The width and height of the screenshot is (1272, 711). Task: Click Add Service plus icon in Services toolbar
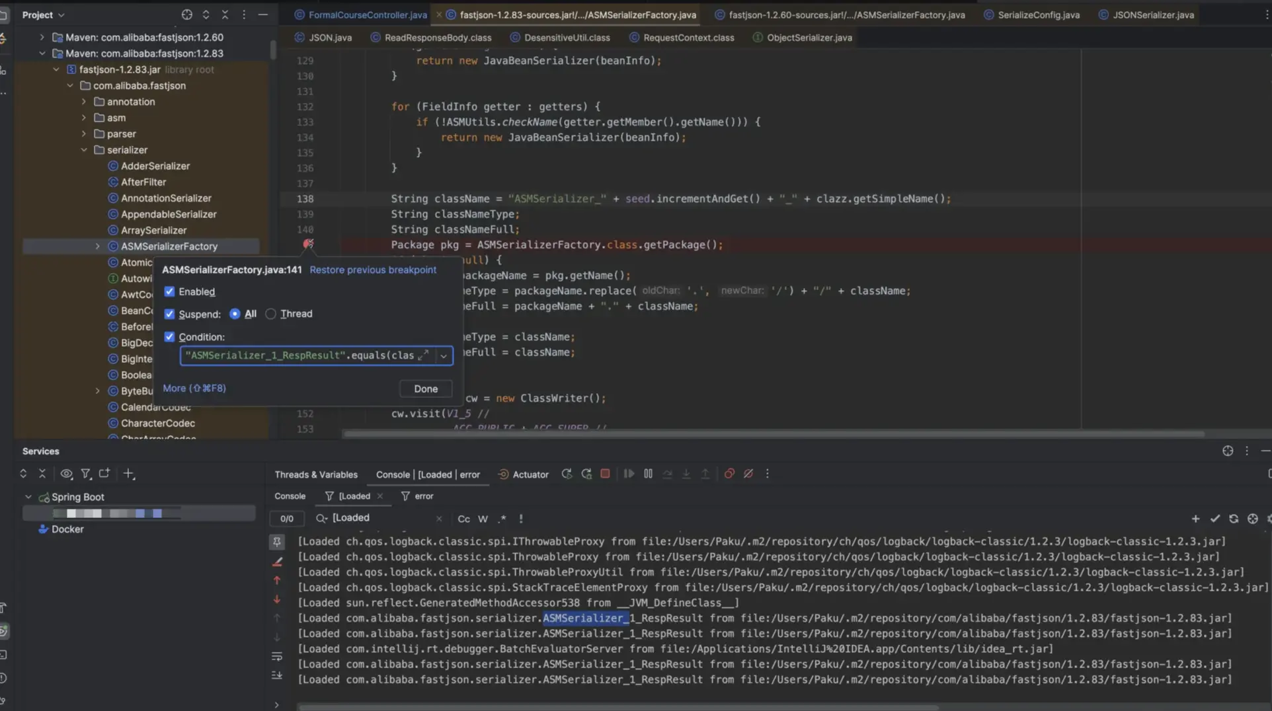coord(129,474)
